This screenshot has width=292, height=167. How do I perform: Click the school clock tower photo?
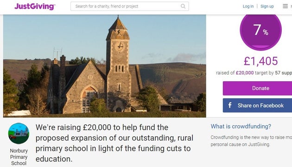[x=104, y=66]
